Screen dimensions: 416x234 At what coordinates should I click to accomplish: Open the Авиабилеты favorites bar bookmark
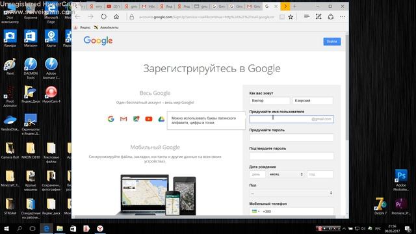pyautogui.click(x=106, y=27)
